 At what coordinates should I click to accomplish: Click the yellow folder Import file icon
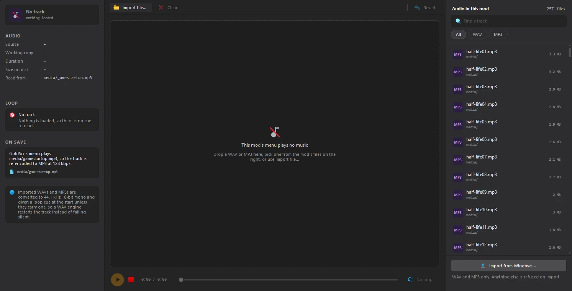116,8
